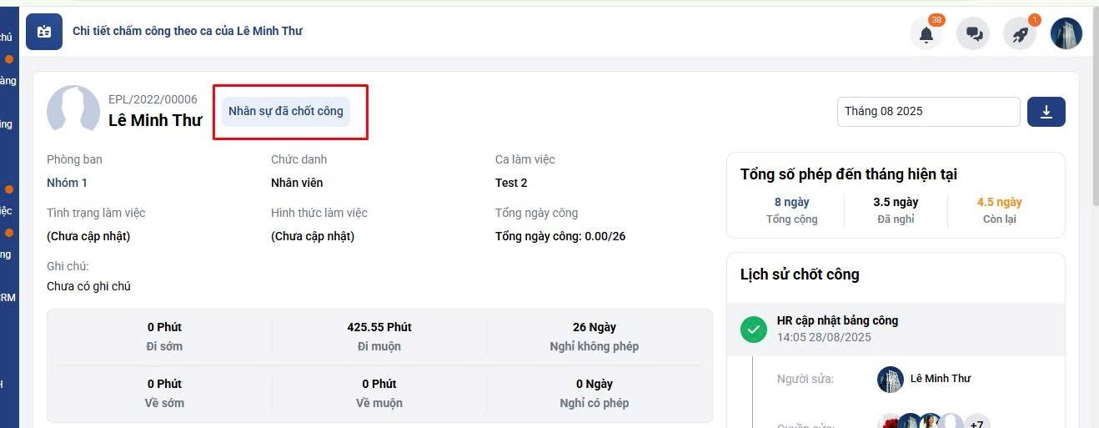
Task: Click the Nhân sự đã chốt công badge
Action: click(x=286, y=111)
